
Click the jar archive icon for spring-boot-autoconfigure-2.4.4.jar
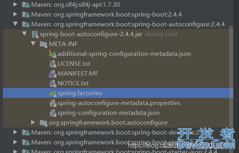point(35,34)
